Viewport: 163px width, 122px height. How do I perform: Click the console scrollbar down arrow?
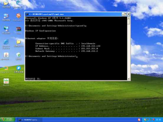click(129, 79)
